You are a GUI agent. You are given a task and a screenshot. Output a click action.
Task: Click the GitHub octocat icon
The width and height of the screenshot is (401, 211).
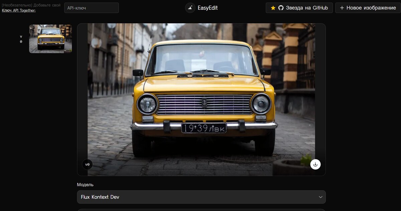point(281,8)
